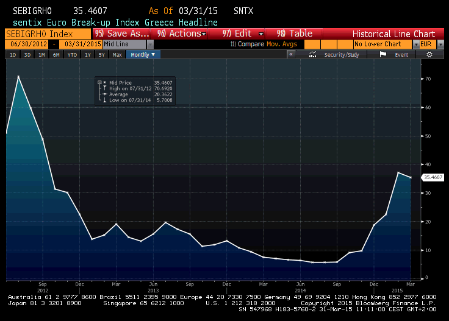Select the 1Y time range

(87, 55)
